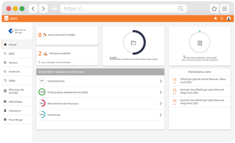This screenshot has height=143, width=235.
Task: Click the BDES sidebar icon
Action: [5, 53]
